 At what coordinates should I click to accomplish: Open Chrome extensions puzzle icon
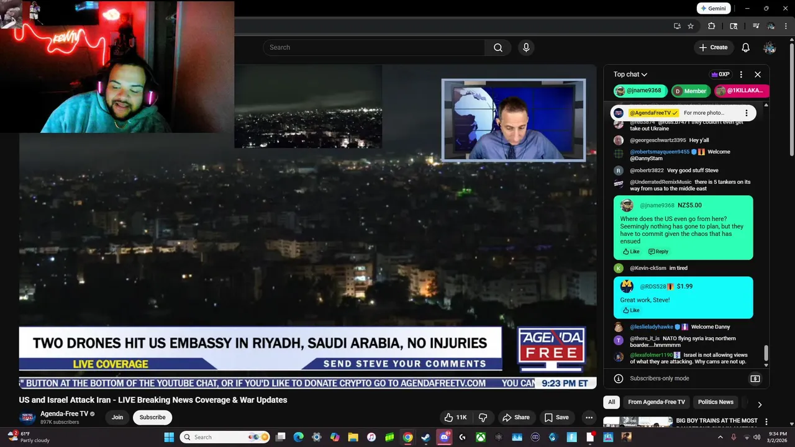(712, 26)
